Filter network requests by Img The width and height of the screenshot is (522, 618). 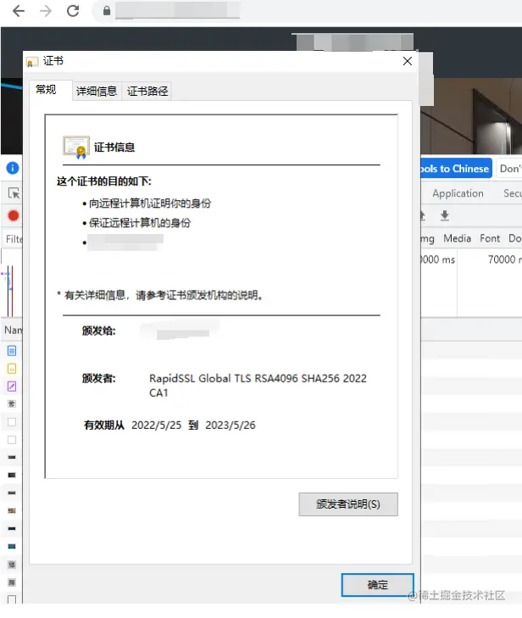427,239
